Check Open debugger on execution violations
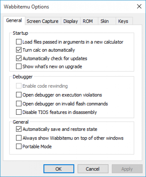146x177 pixels. tap(19, 95)
